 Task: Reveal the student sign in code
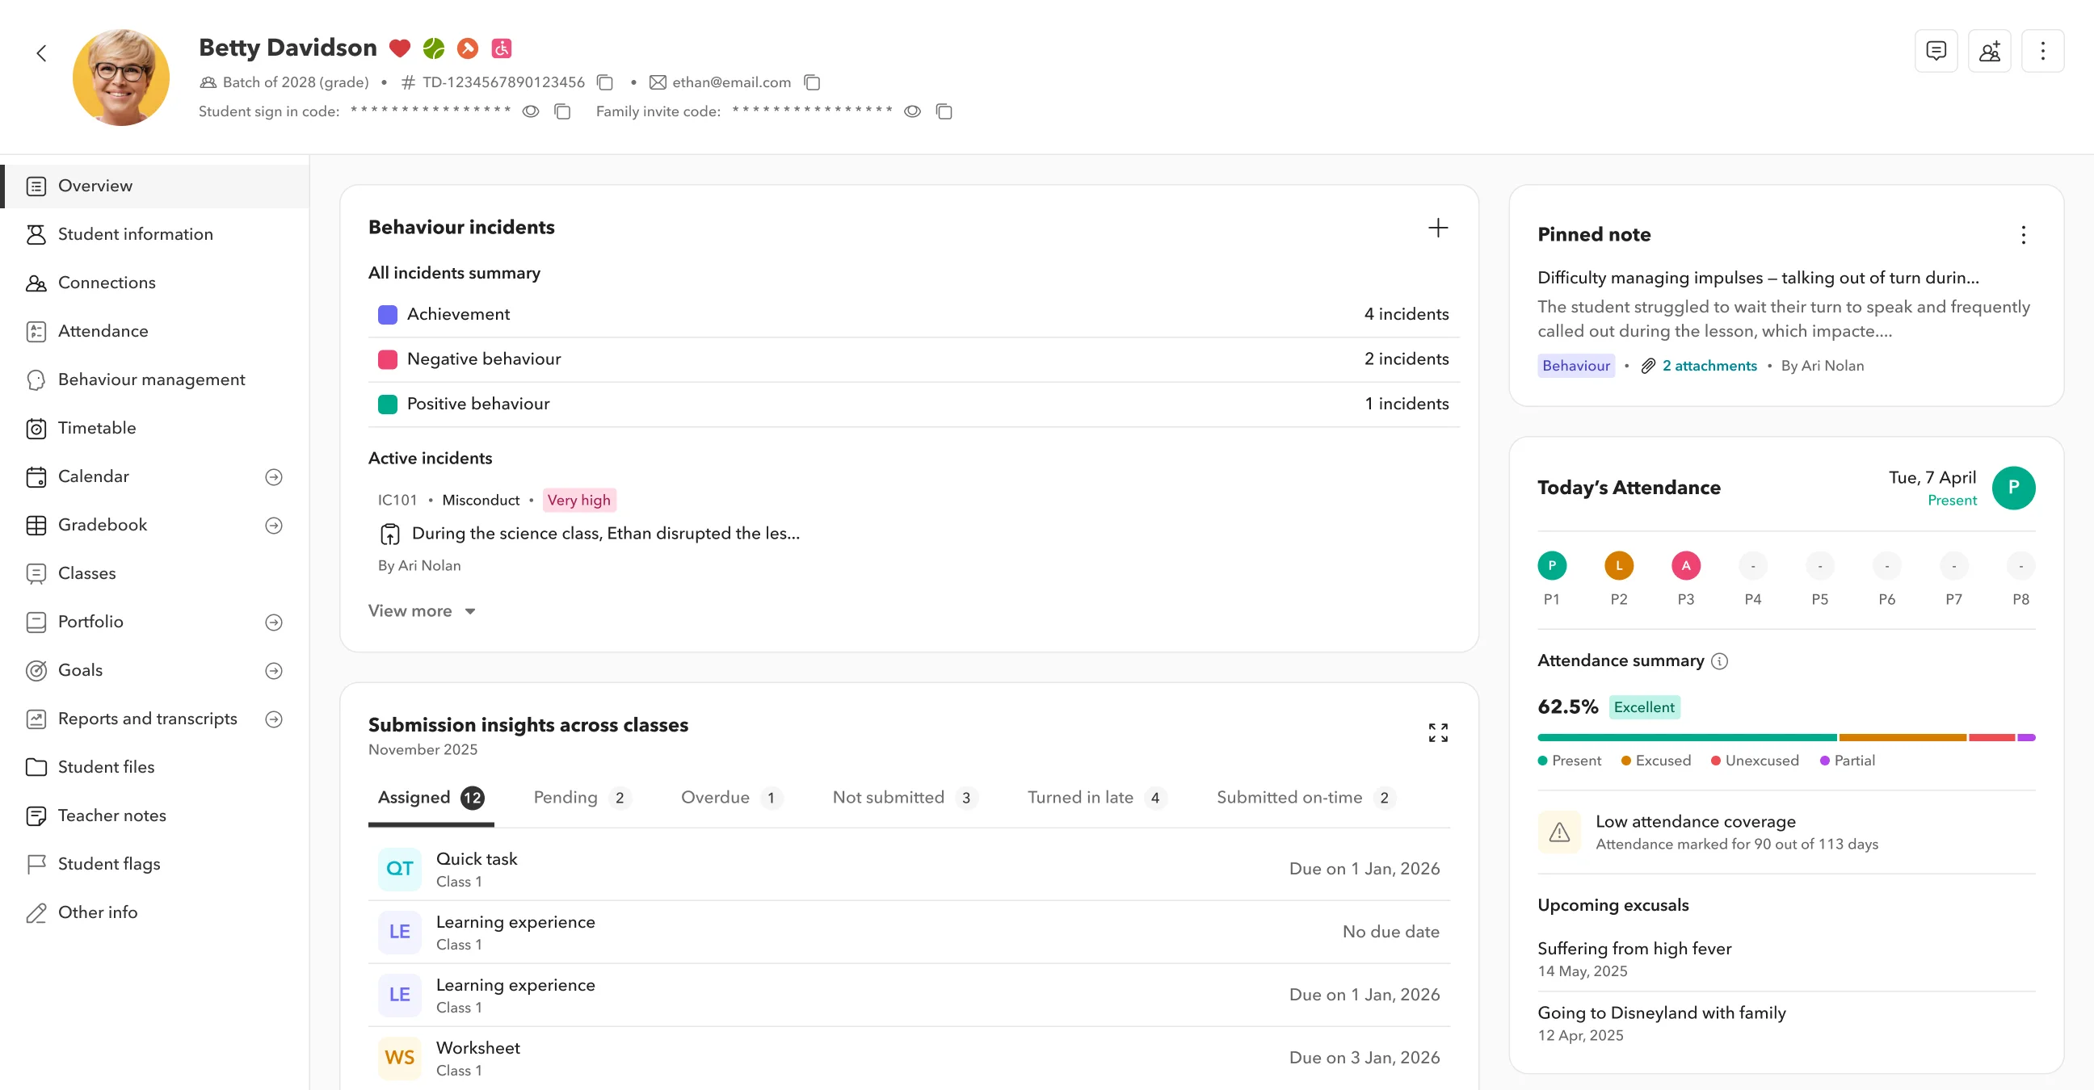(530, 111)
